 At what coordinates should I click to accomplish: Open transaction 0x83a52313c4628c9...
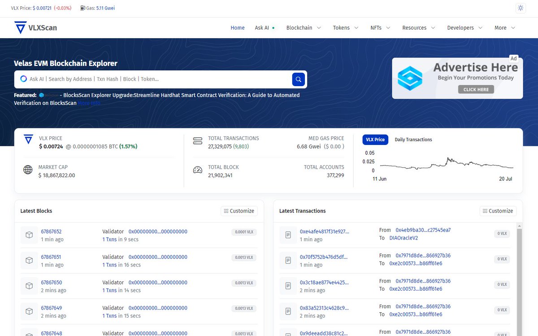[x=324, y=308]
